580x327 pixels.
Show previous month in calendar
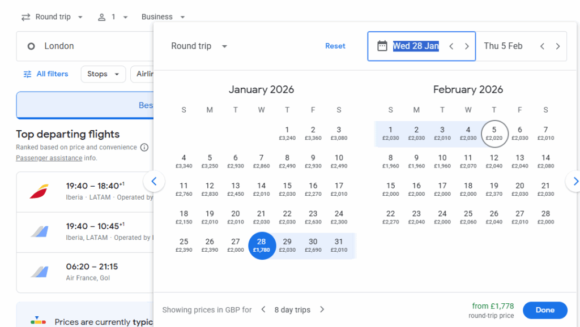click(153, 182)
